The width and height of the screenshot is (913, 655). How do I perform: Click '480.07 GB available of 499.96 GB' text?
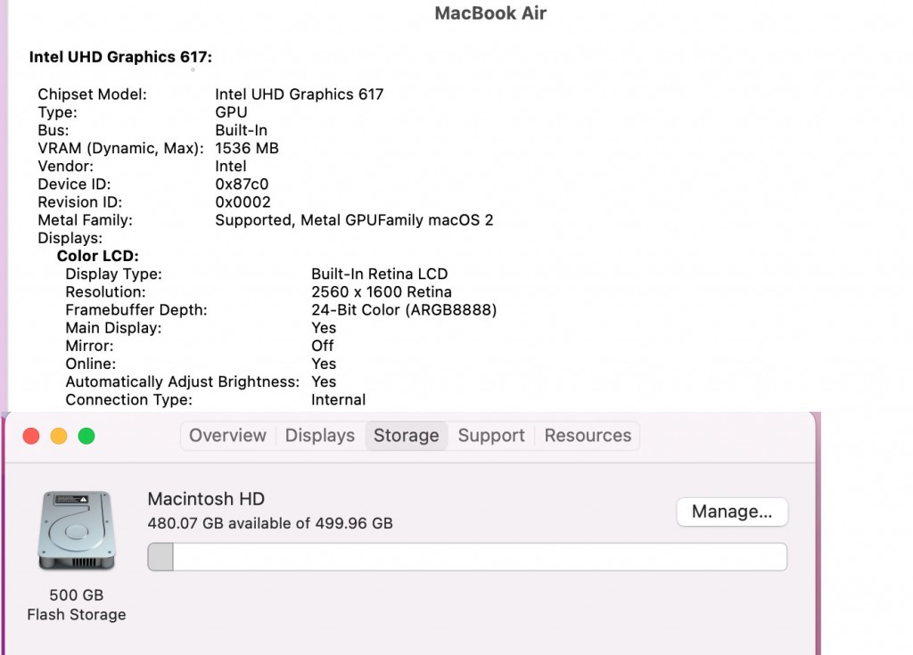pos(270,523)
